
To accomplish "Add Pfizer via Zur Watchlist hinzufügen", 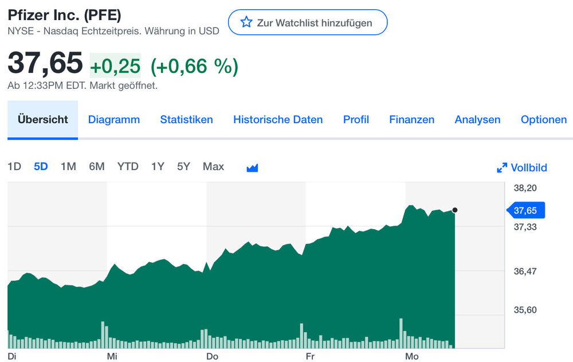I will 308,22.
